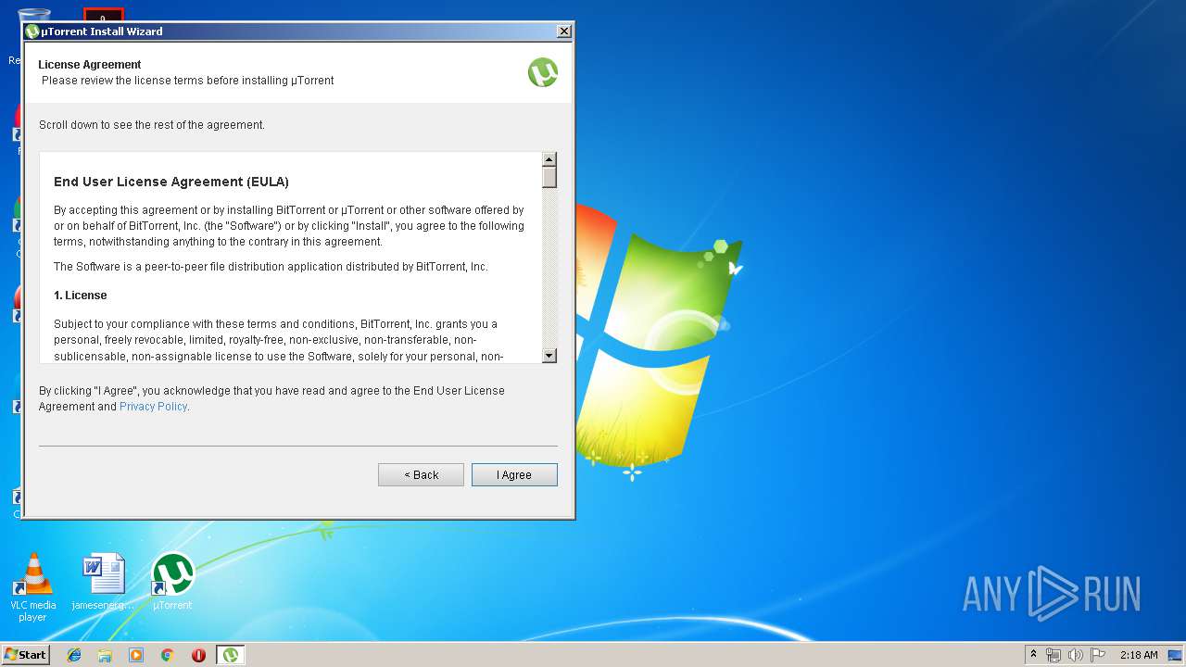Click the network status tray icon
The width and height of the screenshot is (1186, 667).
coord(1054,655)
